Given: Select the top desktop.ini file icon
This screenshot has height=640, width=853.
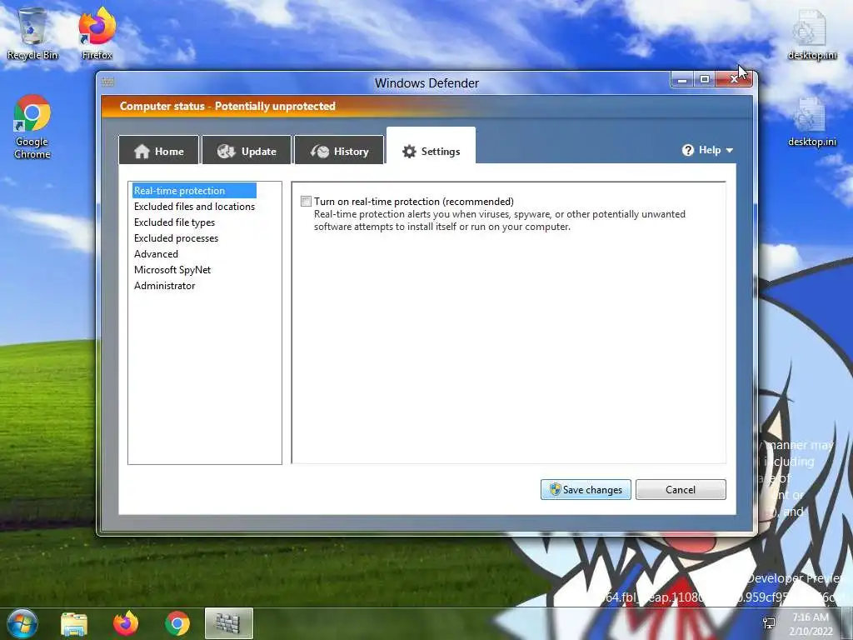Looking at the screenshot, I should tap(811, 35).
